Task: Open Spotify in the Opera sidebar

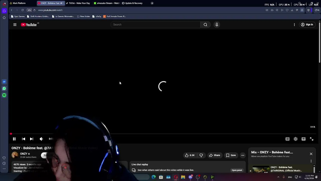Action: coord(4,95)
